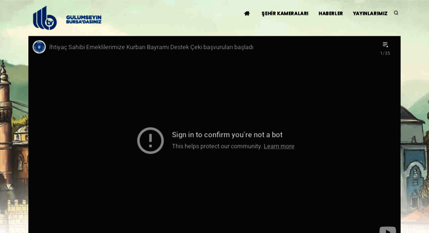
Task: Click the 'Sign in to confirm you're not a bot' text
Action: pyautogui.click(x=227, y=134)
